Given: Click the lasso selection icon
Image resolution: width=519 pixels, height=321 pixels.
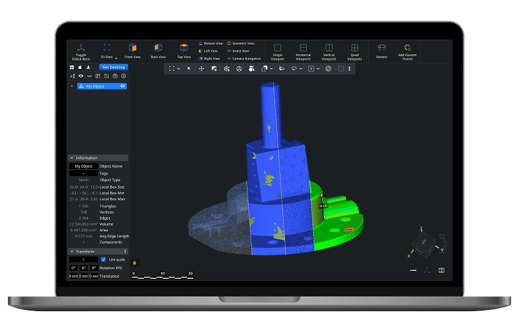Looking at the screenshot, I should pos(294,68).
